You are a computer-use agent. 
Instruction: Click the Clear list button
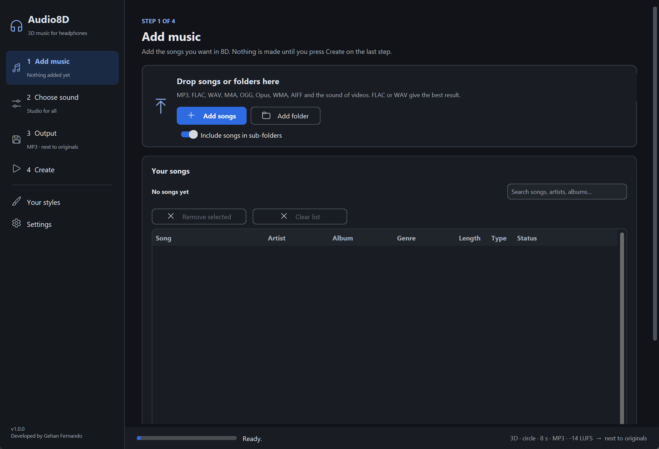tap(300, 217)
